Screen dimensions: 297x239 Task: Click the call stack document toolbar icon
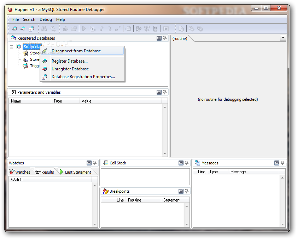coord(128,29)
